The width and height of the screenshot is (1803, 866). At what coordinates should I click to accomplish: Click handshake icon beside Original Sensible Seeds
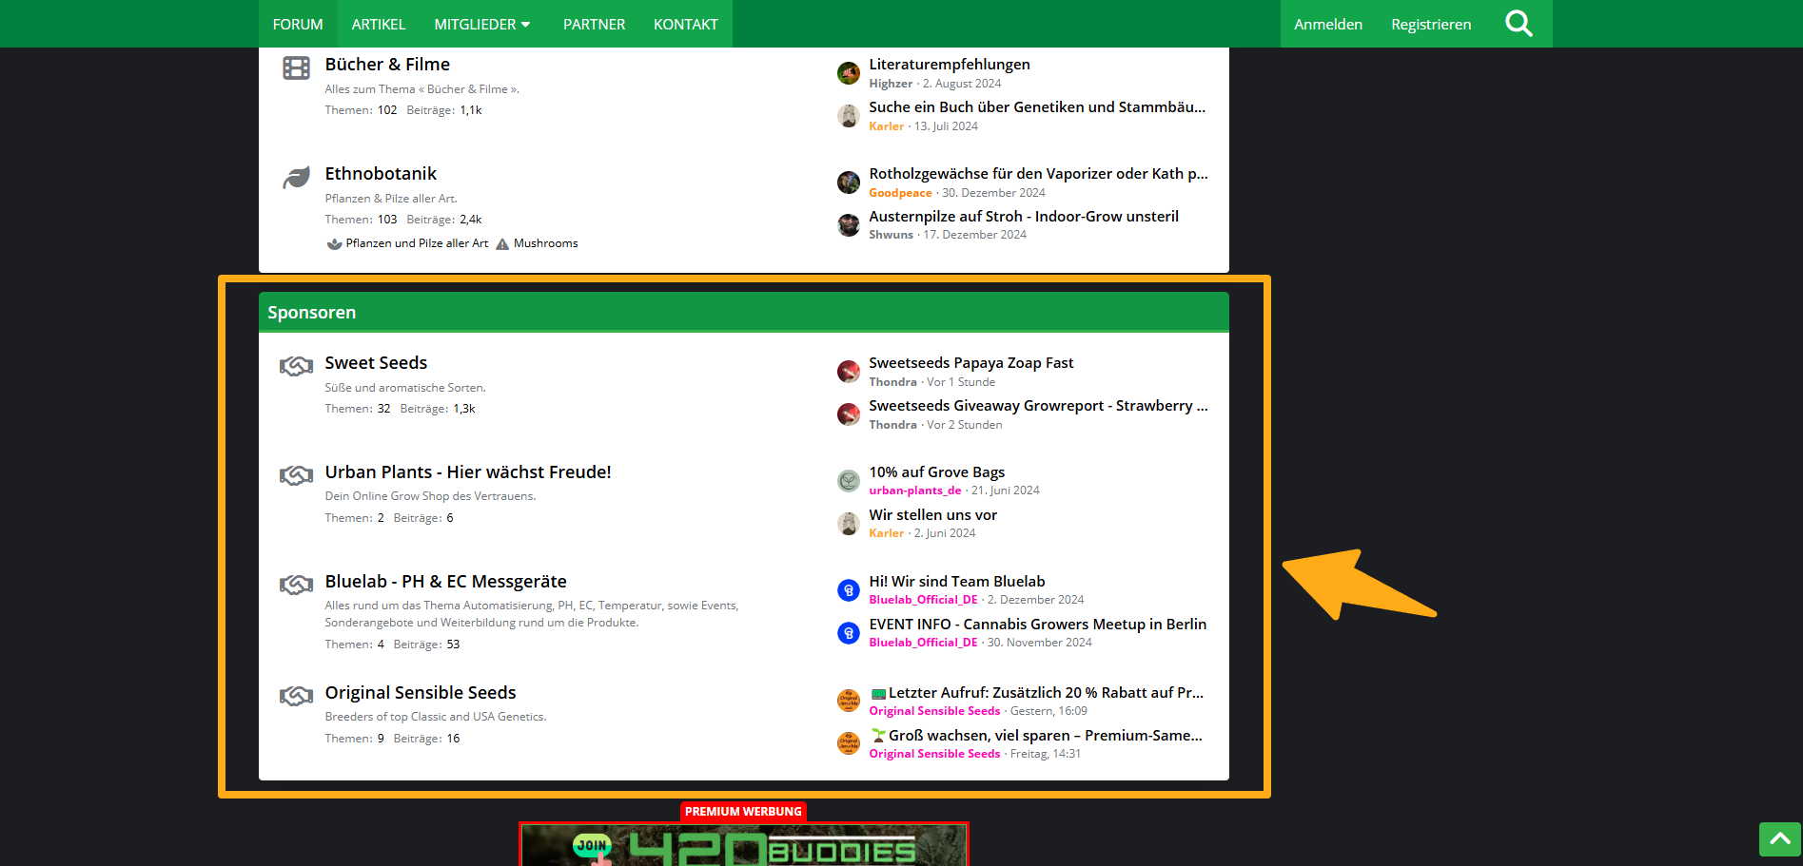(x=296, y=696)
